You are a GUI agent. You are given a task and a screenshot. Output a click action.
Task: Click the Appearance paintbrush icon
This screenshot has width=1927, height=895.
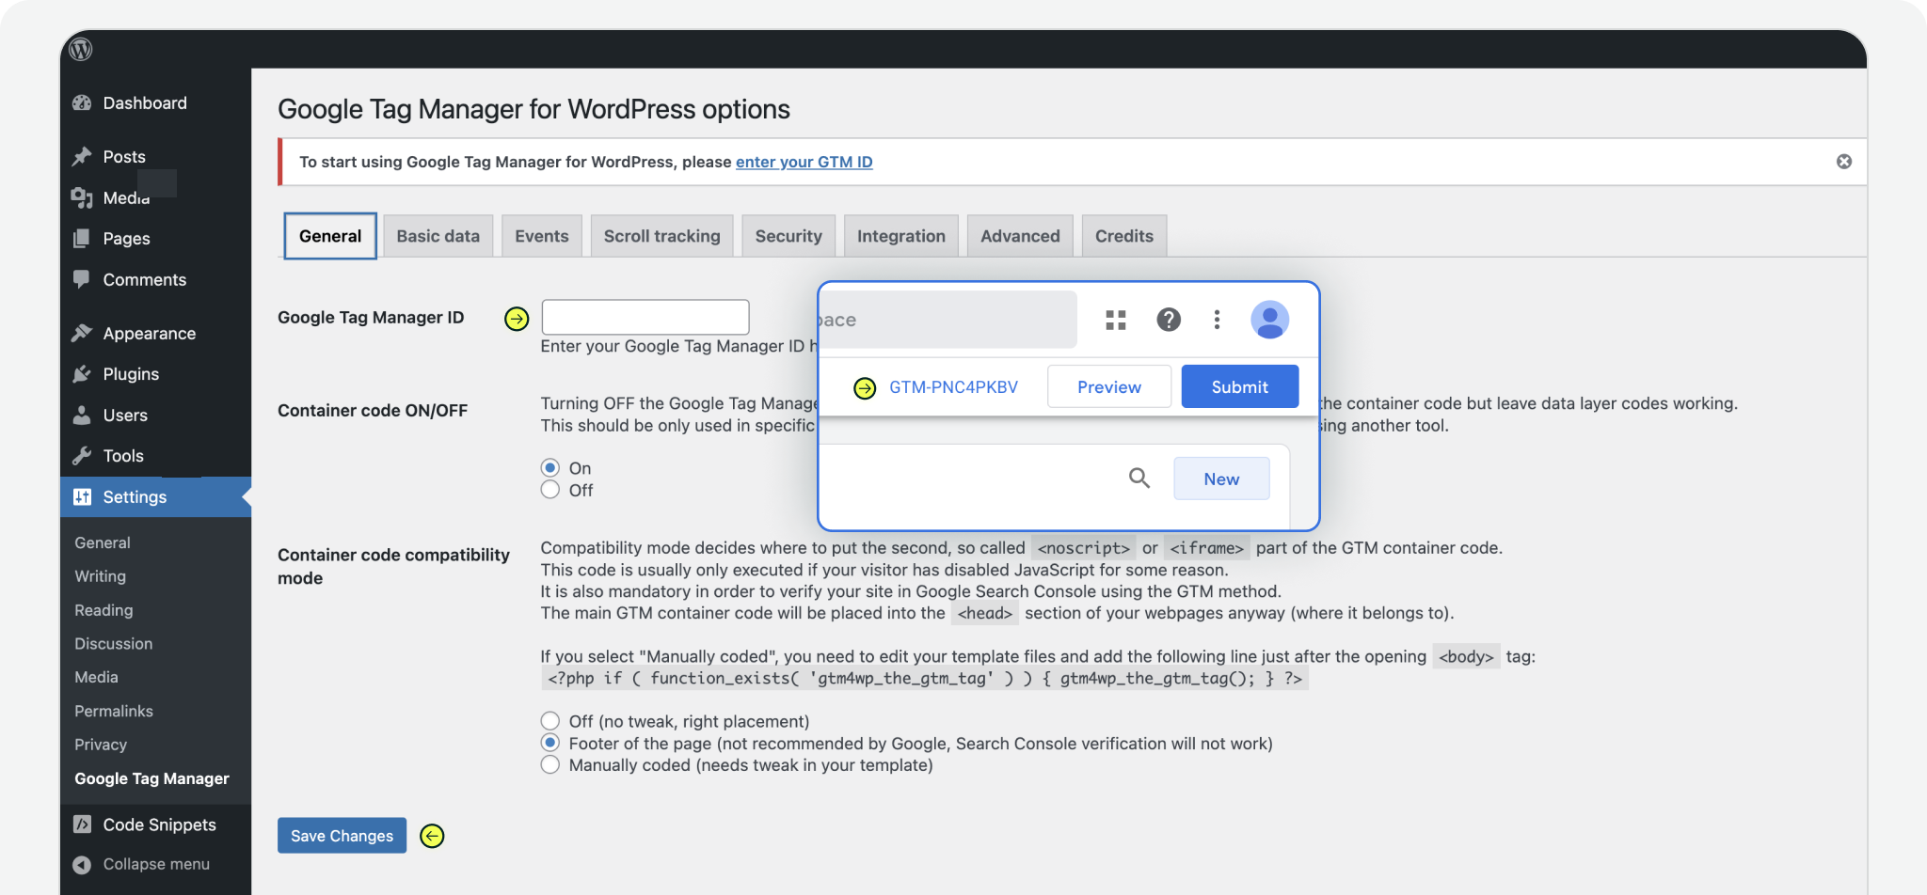(82, 333)
